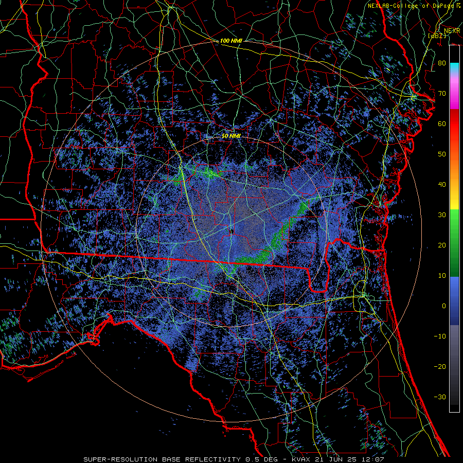Click the -30 dBZ scale value
Viewport: 463px width, 463px height.
click(x=440, y=397)
